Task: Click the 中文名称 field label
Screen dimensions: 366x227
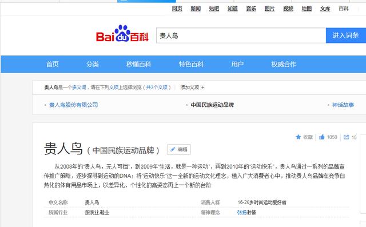Action: 58,202
